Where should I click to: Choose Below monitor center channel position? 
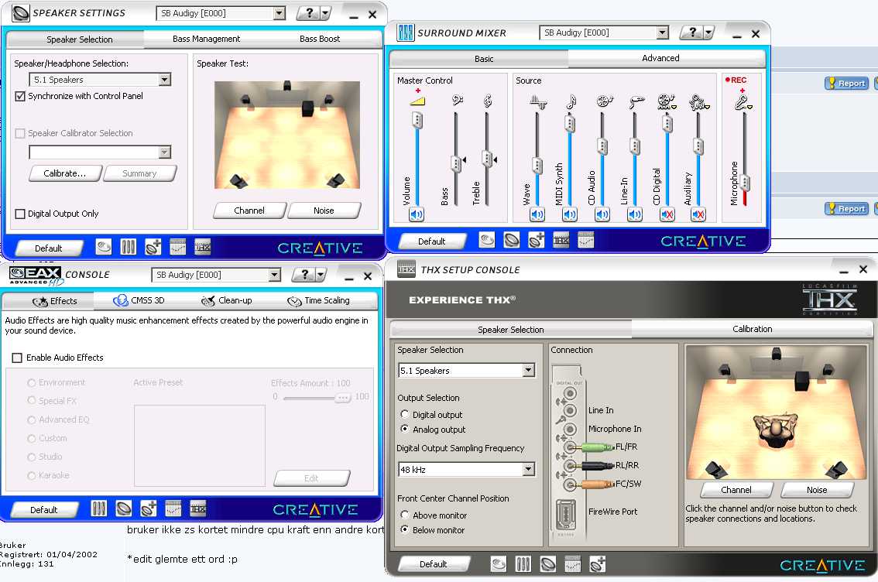coord(404,529)
